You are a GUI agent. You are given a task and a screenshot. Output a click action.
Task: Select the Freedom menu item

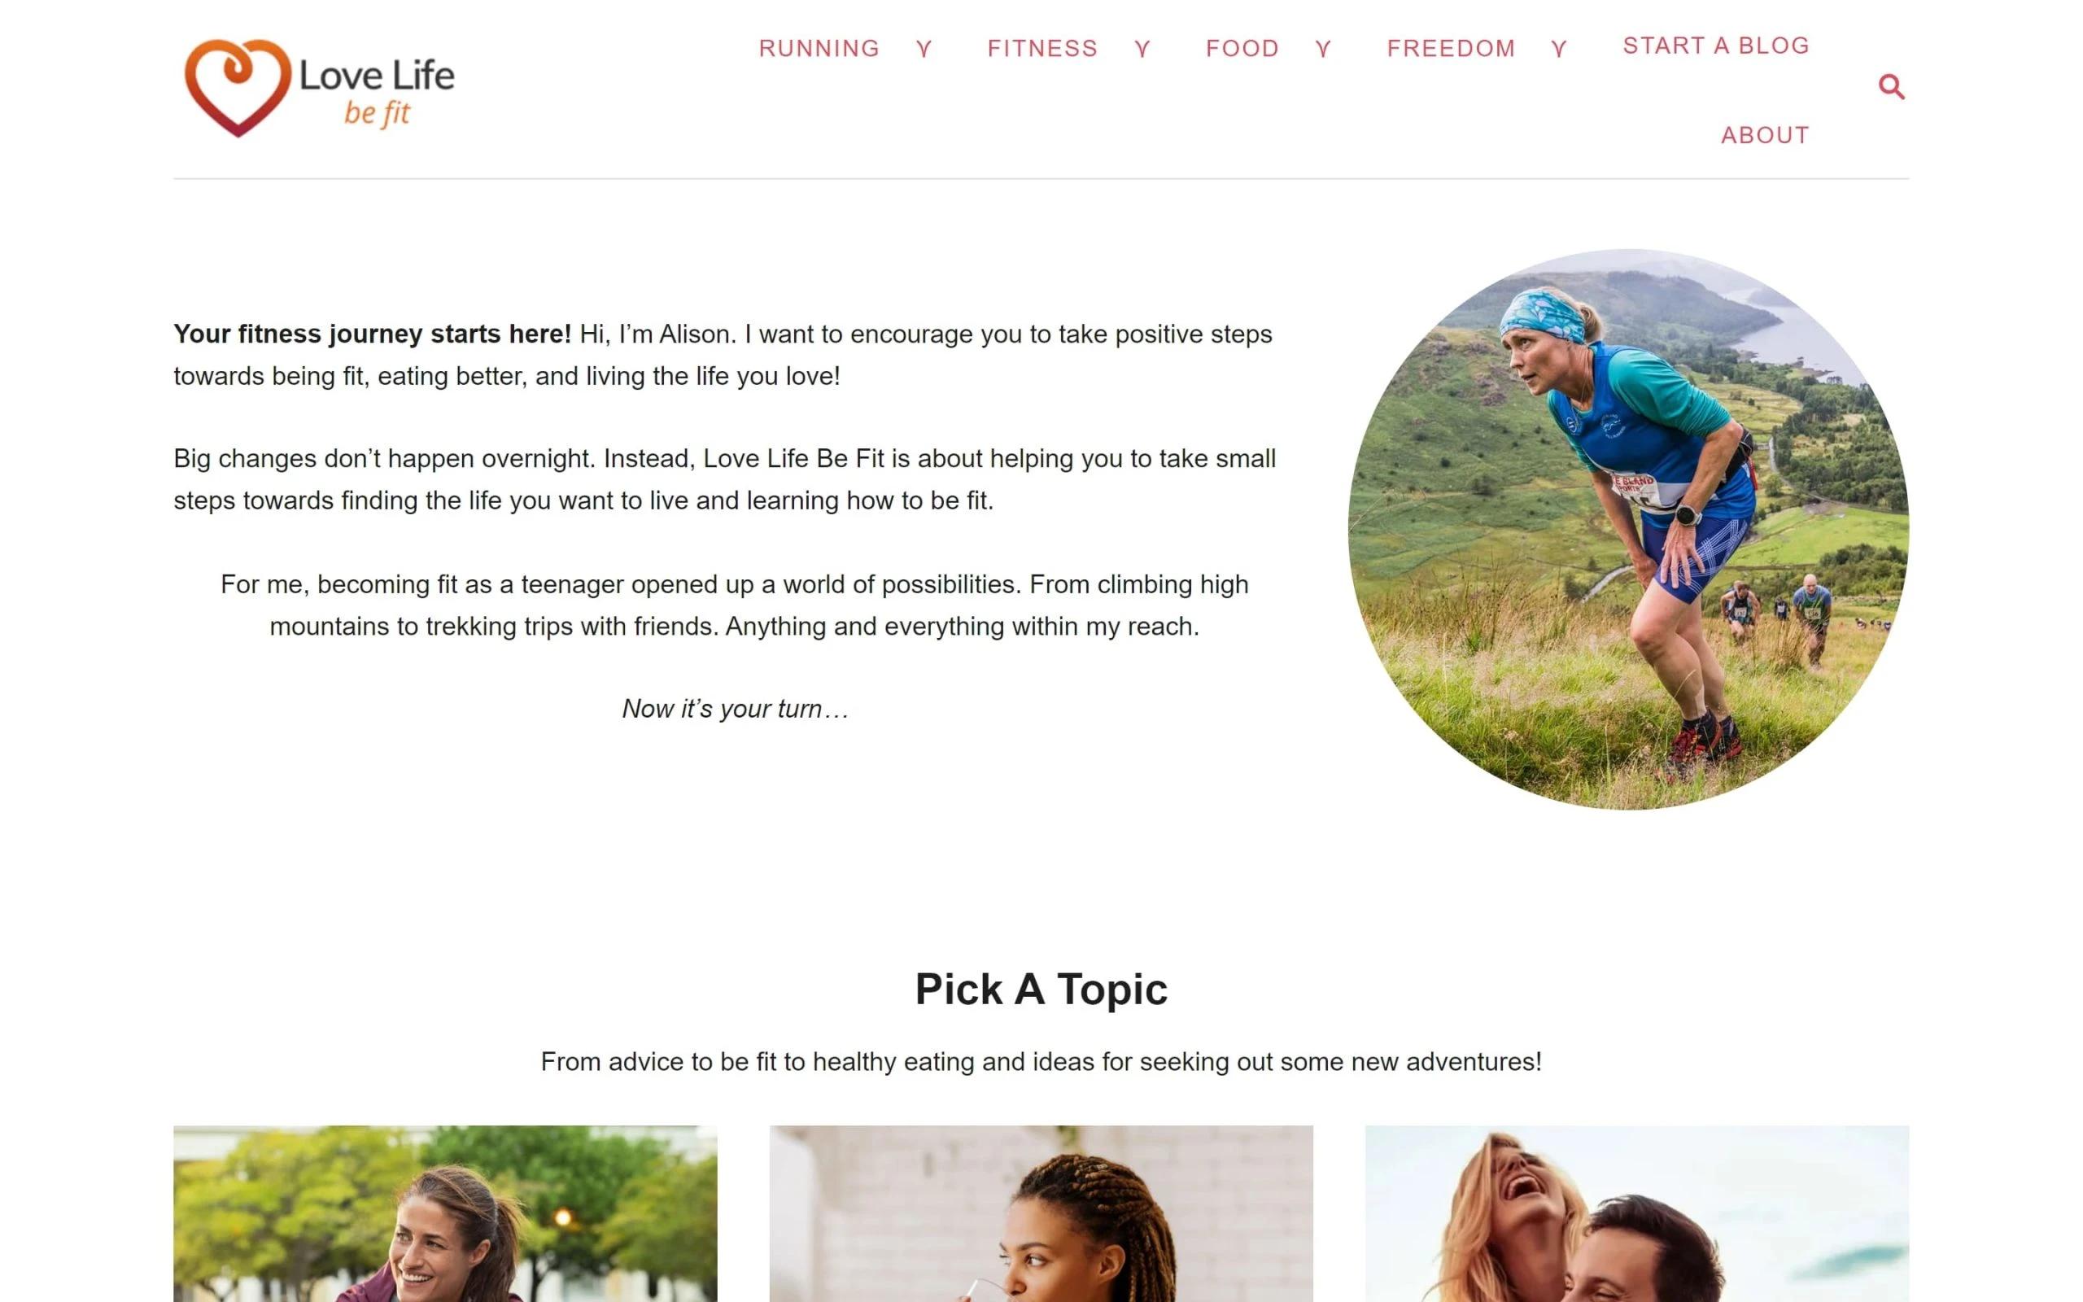click(1450, 48)
